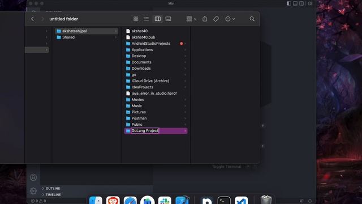Select the Downloads folder
This screenshot has height=204, width=362.
(x=156, y=69)
